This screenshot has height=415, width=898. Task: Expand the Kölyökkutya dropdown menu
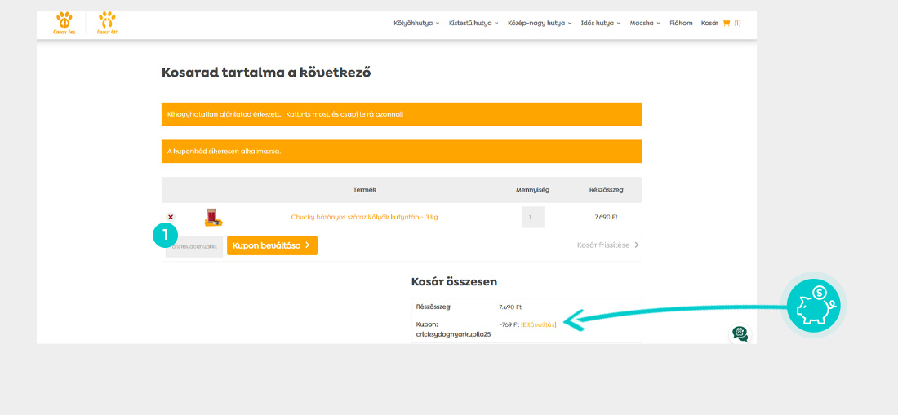pos(416,23)
